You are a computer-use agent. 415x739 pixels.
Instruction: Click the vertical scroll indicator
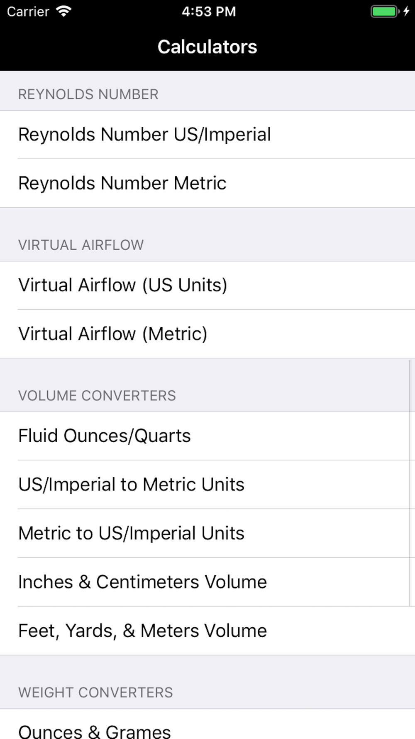click(x=410, y=483)
